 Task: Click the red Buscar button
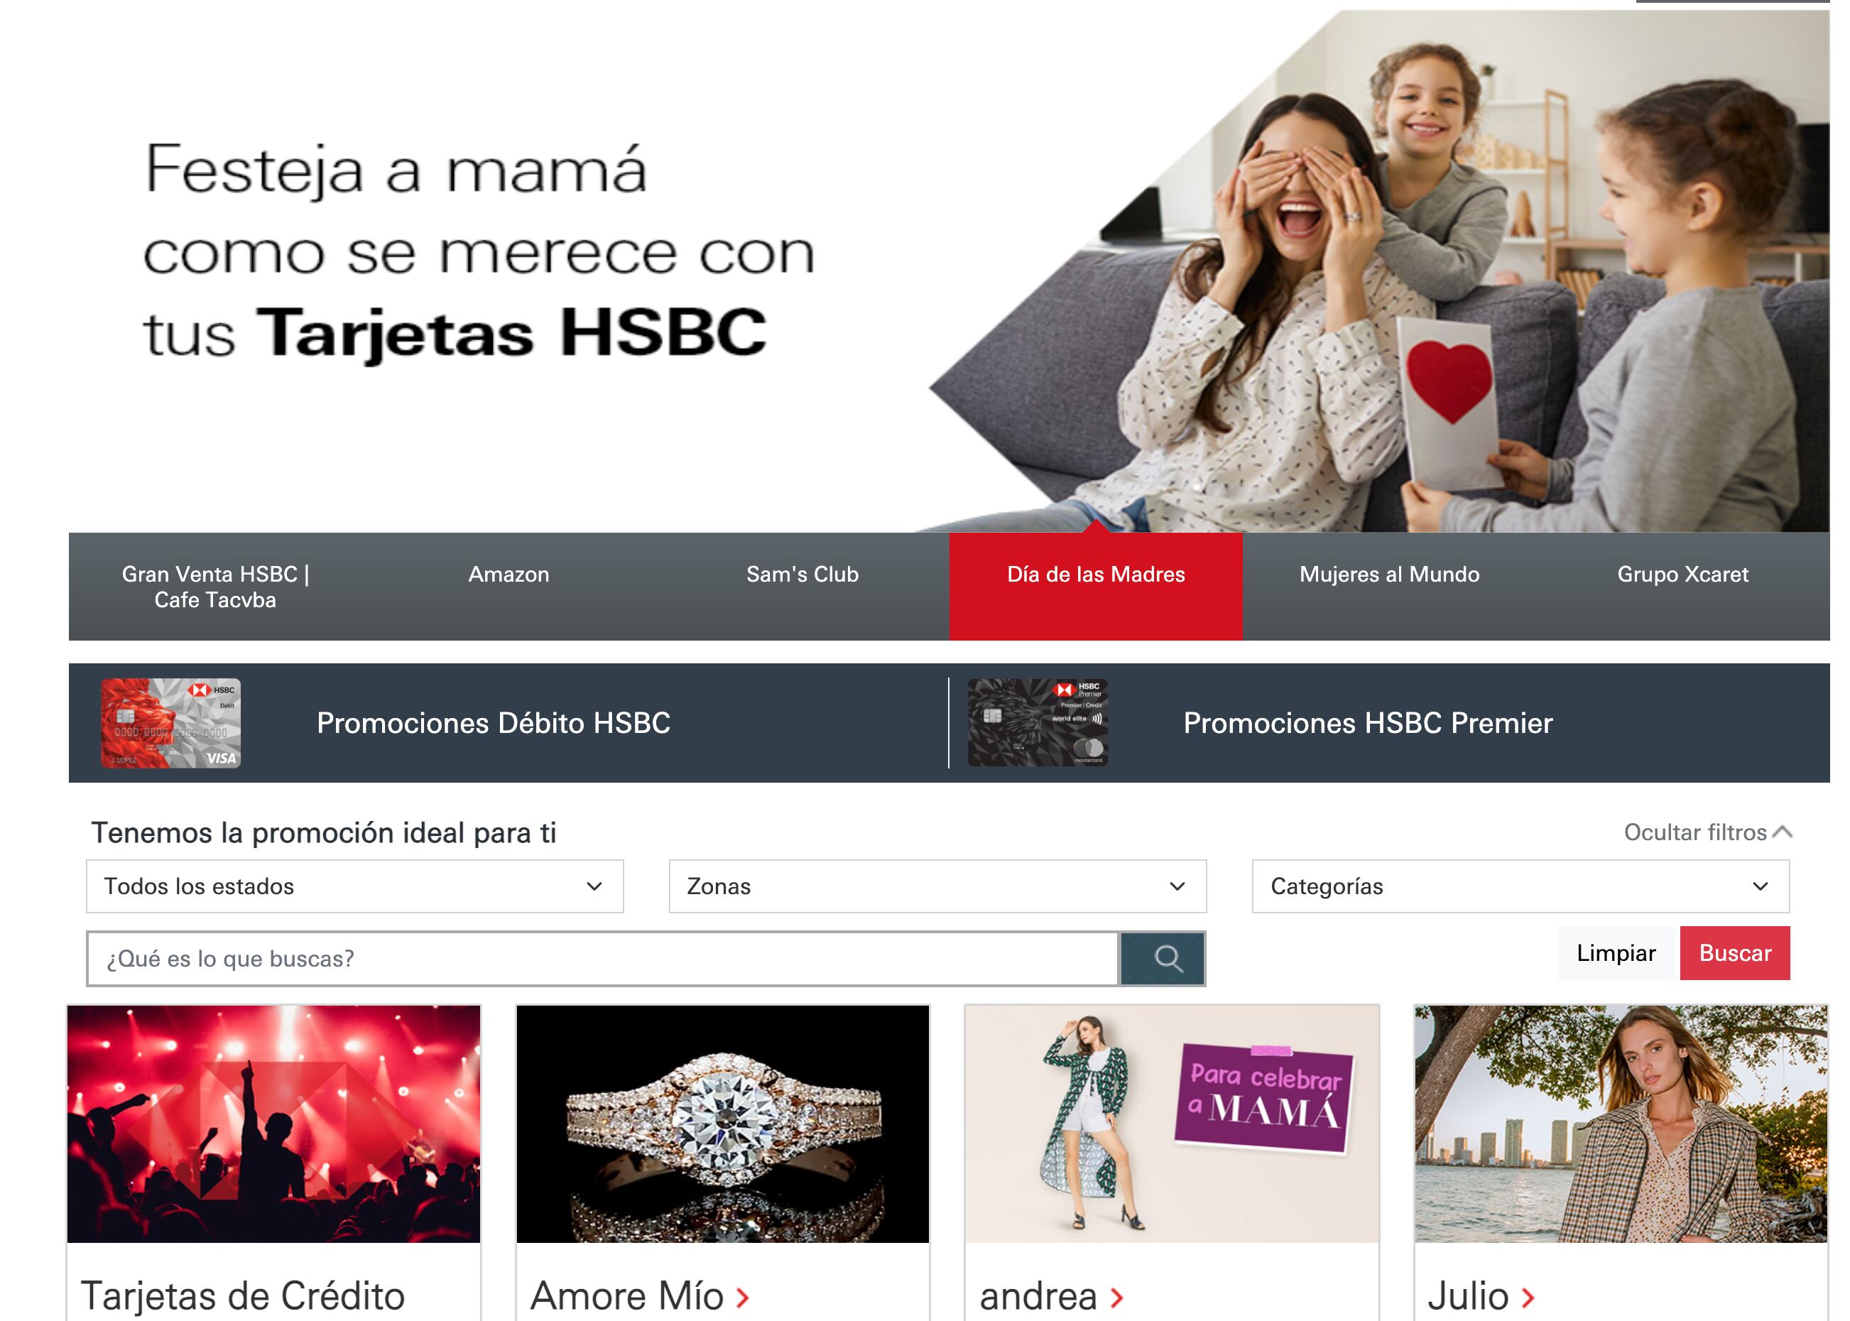[1736, 952]
